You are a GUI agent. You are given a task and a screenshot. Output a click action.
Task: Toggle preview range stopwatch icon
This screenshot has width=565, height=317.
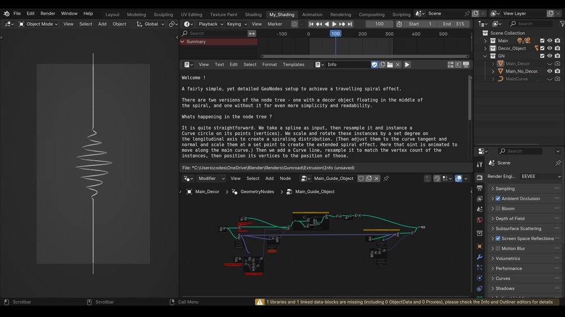pyautogui.click(x=399, y=24)
